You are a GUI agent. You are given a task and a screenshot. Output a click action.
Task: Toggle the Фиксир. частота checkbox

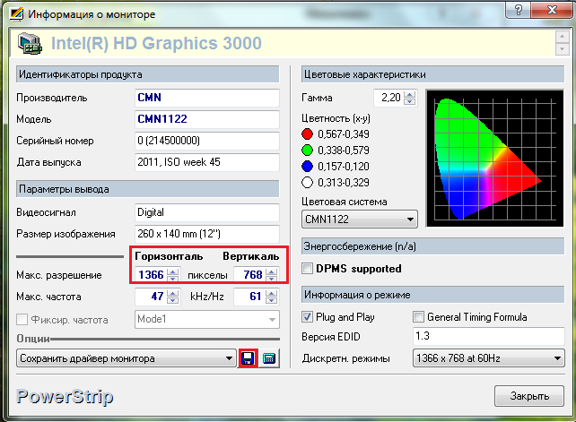(22, 320)
